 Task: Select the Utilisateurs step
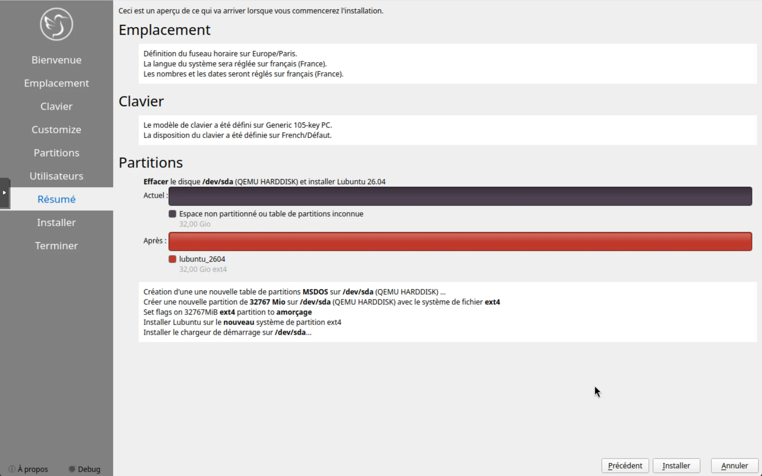(x=56, y=176)
